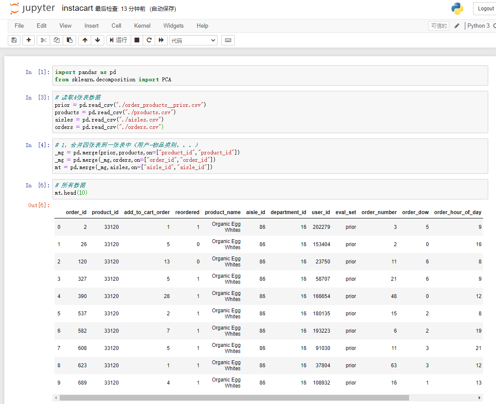The height and width of the screenshot is (404, 496).
Task: Click the eval_set column header
Action: 346,212
